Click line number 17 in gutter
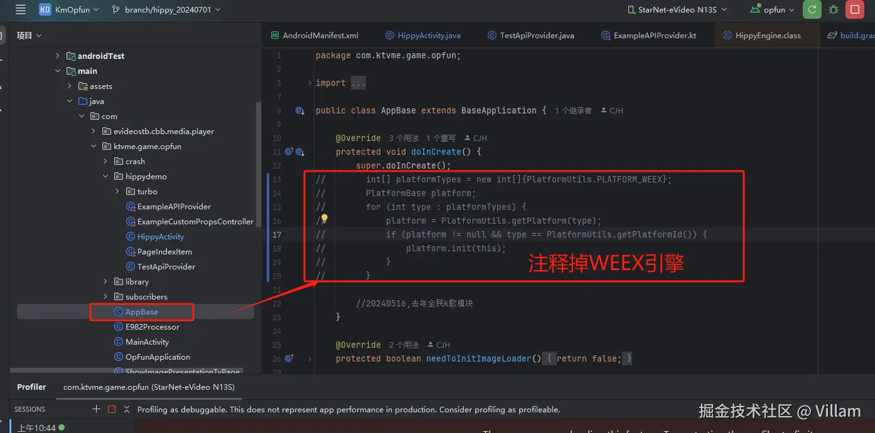The width and height of the screenshot is (875, 433). (277, 234)
